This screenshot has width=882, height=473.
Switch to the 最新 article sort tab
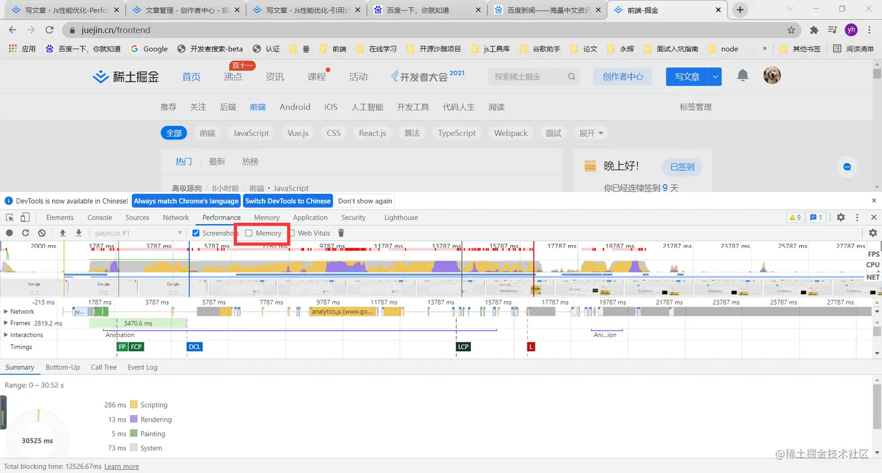click(217, 162)
